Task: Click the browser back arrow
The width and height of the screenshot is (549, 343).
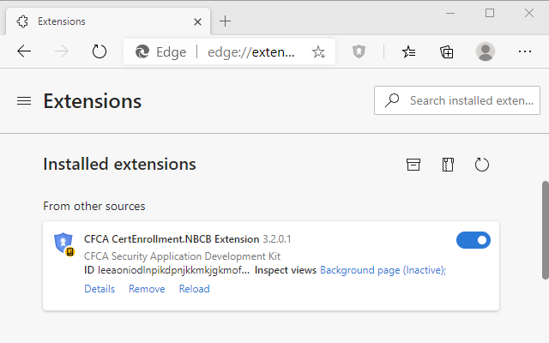Action: pyautogui.click(x=24, y=51)
